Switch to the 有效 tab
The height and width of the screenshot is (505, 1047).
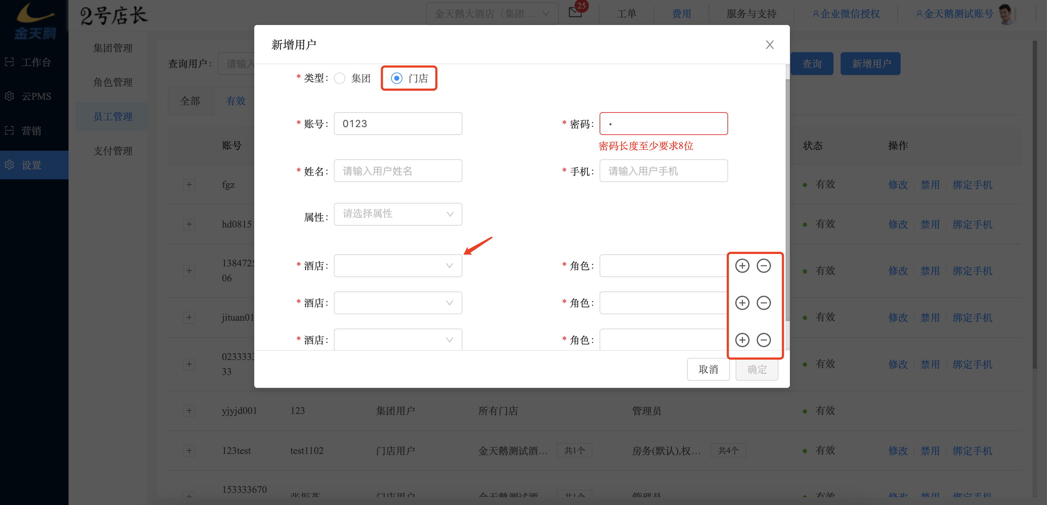tap(235, 101)
